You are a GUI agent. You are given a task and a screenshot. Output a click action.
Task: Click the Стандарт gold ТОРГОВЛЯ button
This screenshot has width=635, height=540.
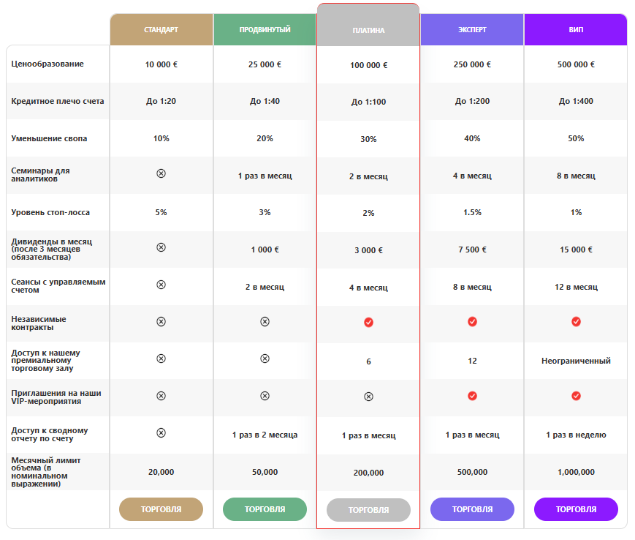point(161,509)
